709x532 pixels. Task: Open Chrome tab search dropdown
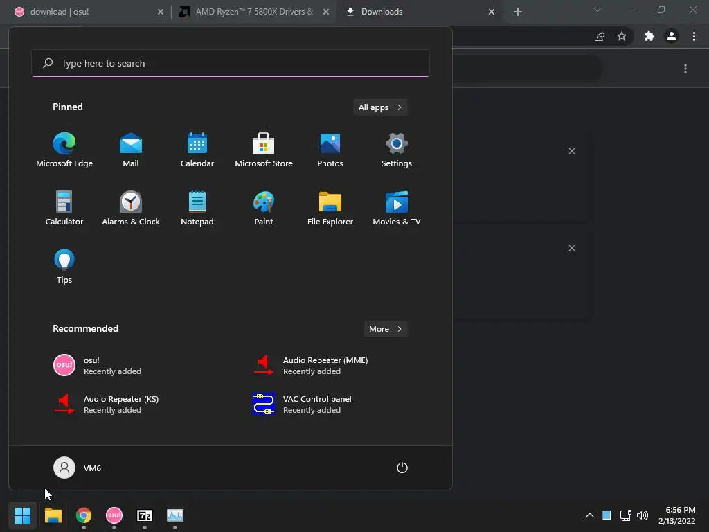click(x=598, y=10)
